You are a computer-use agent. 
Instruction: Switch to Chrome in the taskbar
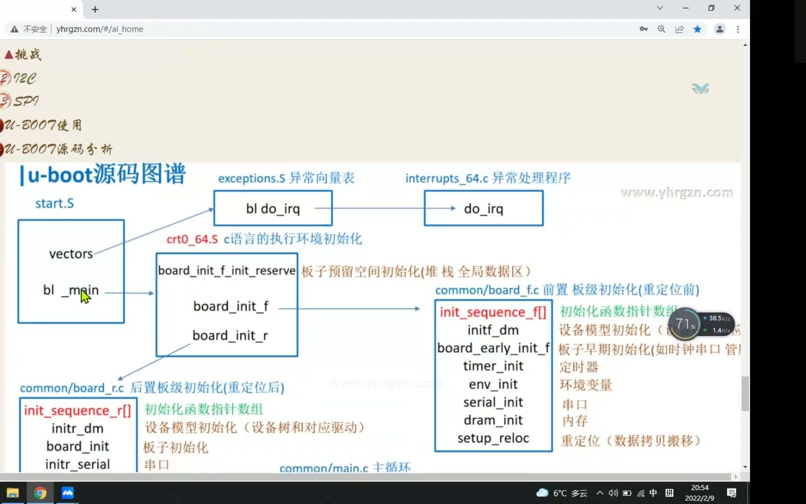coord(40,493)
